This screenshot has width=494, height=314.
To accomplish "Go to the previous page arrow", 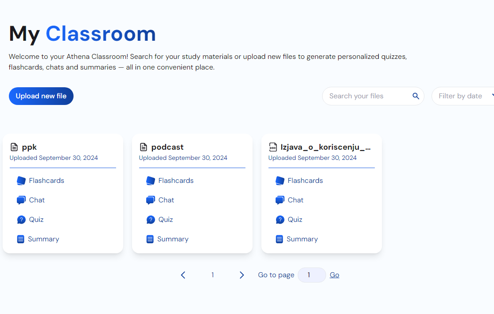I will tap(183, 275).
